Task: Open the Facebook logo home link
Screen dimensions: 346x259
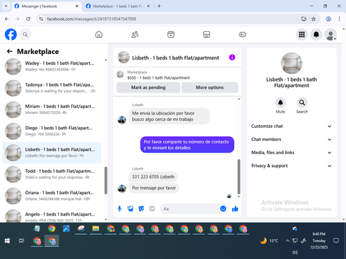Action: point(10,35)
